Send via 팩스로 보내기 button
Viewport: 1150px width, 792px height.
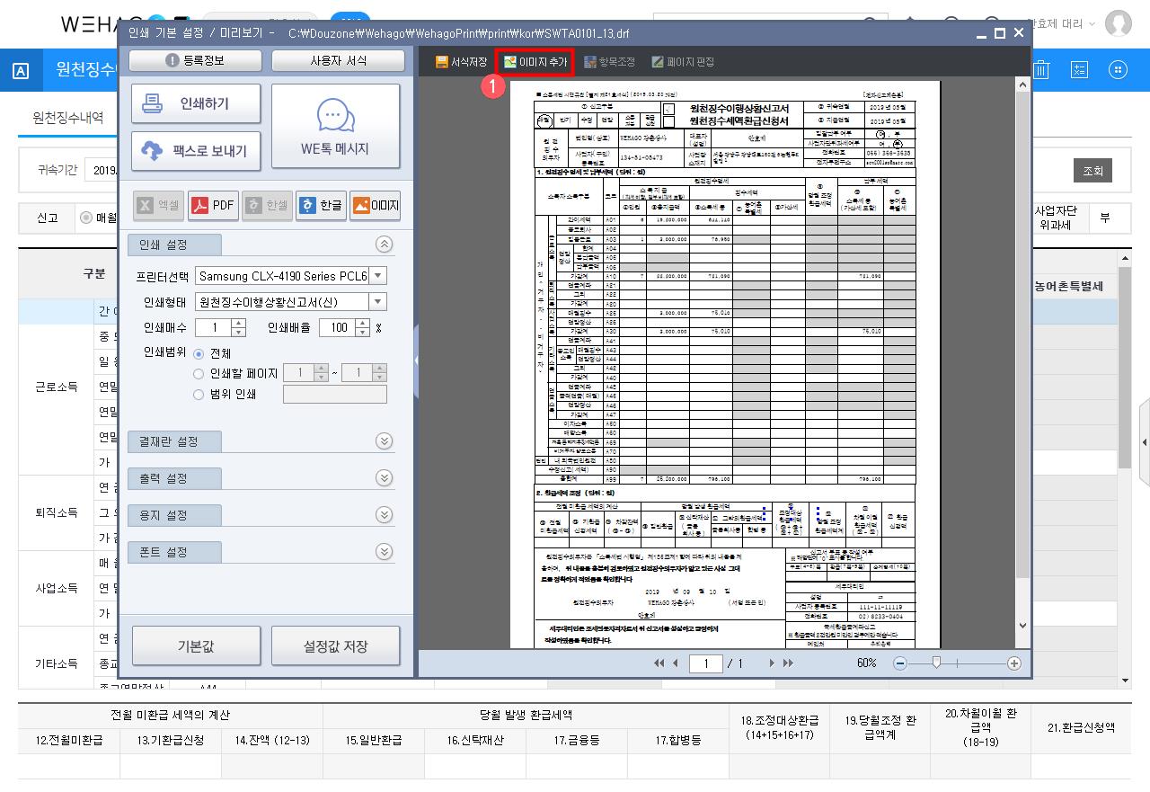point(196,151)
